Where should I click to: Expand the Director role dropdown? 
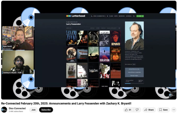(69, 28)
